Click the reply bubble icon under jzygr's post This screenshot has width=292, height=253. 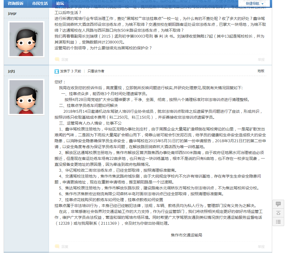(57, 59)
